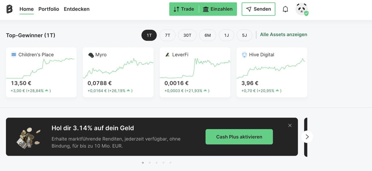Click the coins illustration in banner
The width and height of the screenshot is (372, 171).
pyautogui.click(x=28, y=137)
